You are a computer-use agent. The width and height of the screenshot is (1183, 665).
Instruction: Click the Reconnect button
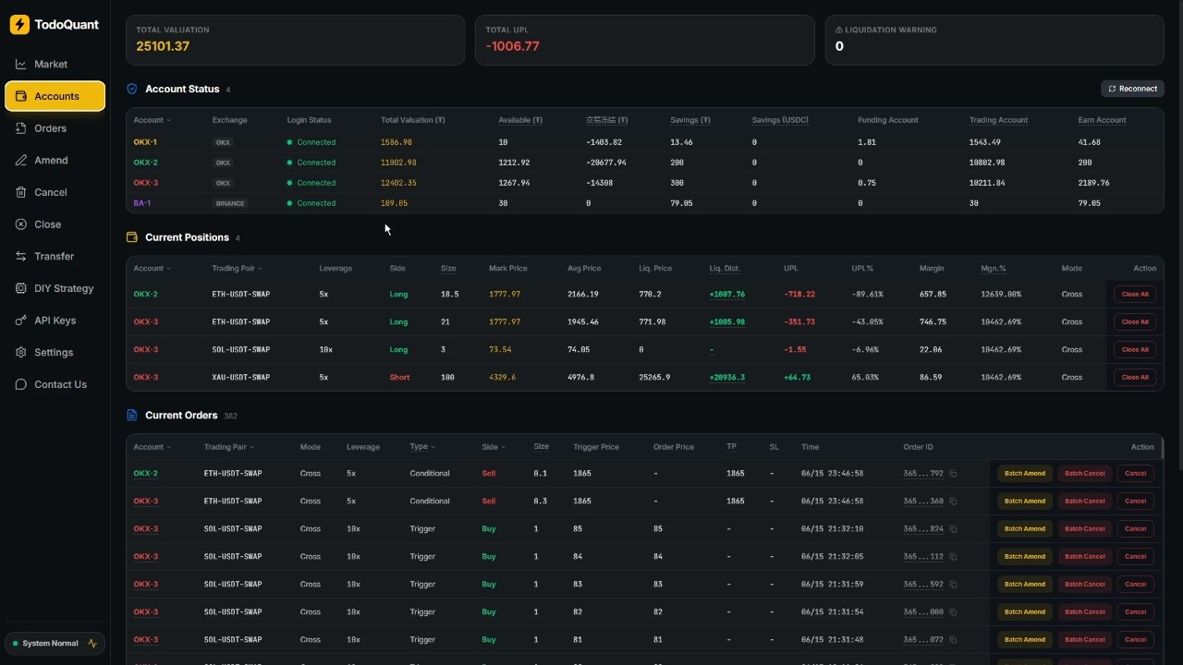[1132, 89]
